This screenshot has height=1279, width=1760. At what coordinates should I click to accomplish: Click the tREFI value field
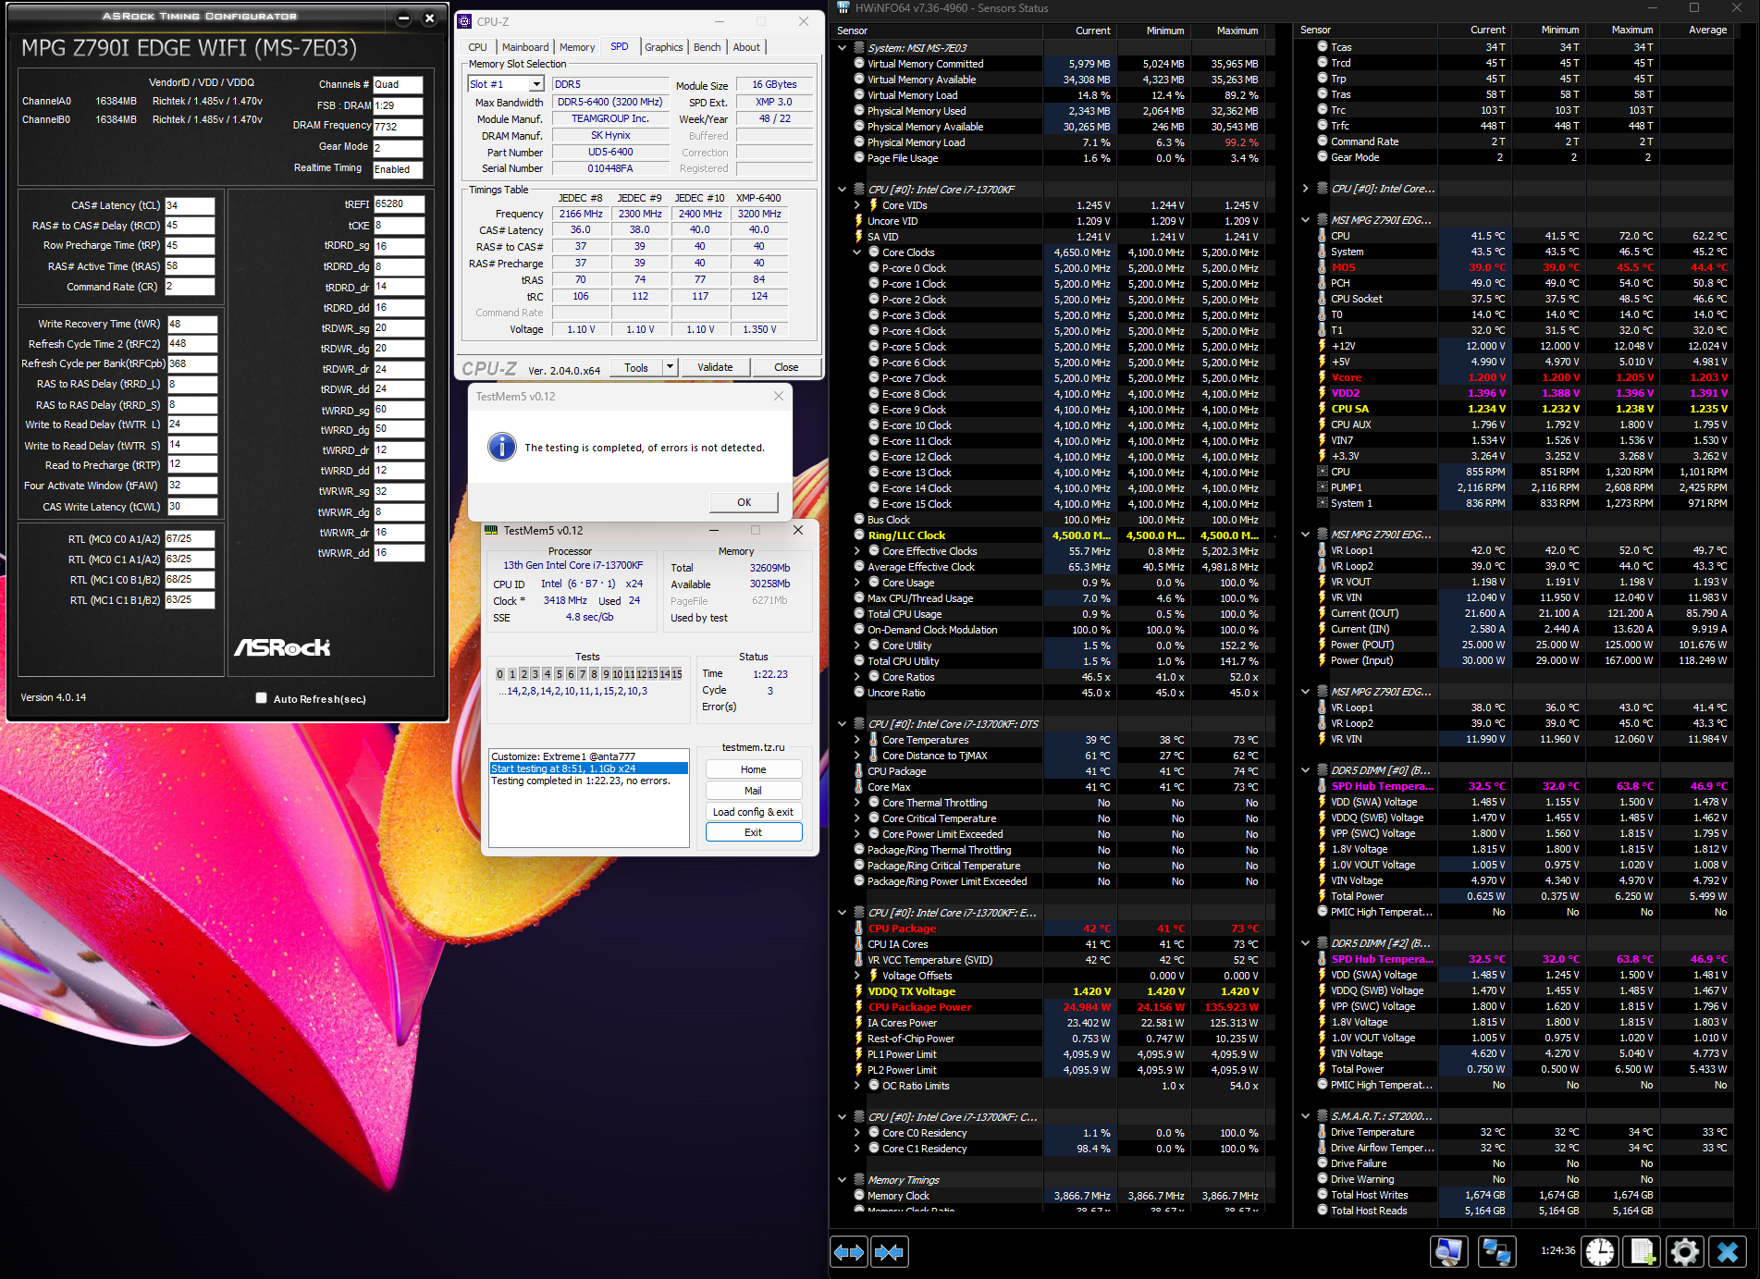[399, 204]
